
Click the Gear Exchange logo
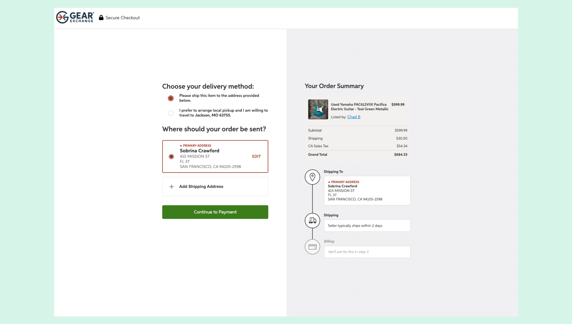75,17
